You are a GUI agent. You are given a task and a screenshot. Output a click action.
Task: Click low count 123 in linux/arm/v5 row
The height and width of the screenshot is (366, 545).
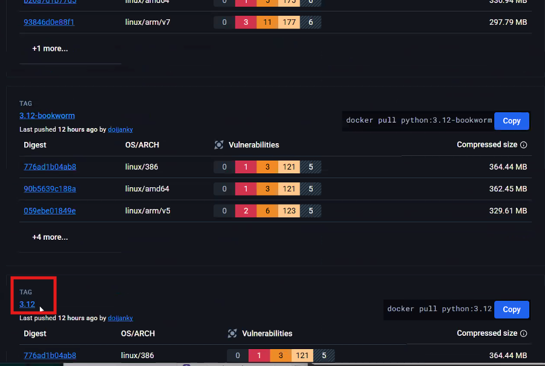tap(289, 211)
